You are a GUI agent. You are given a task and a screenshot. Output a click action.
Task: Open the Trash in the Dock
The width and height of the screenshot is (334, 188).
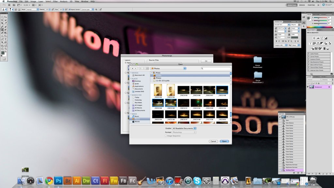[x=313, y=181]
